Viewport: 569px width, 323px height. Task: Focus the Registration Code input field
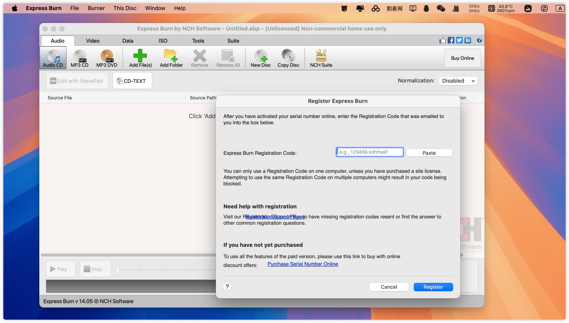[370, 152]
